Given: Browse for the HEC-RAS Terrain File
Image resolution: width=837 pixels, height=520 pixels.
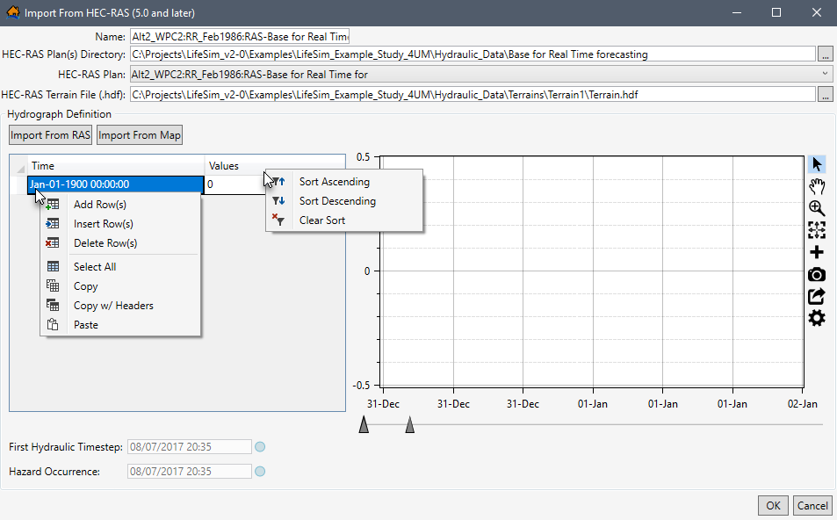Looking at the screenshot, I should click(826, 92).
